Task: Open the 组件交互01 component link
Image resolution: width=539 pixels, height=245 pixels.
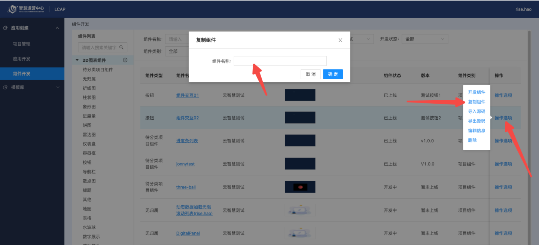Action: pyautogui.click(x=188, y=95)
